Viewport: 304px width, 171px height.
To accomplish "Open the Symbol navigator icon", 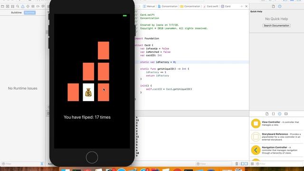I will pyautogui.click(x=13, y=6).
